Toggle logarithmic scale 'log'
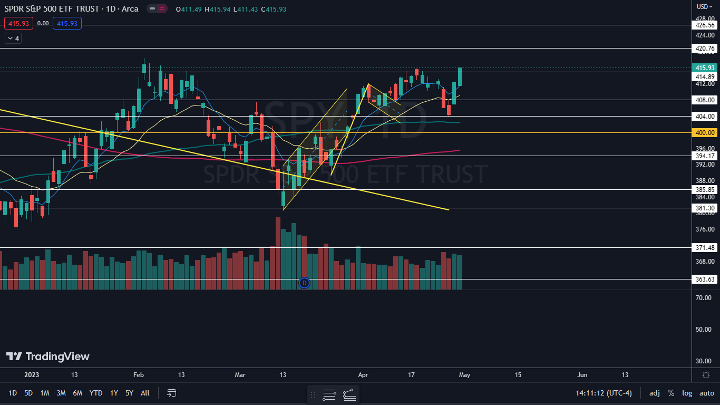The image size is (720, 405). 687,393
